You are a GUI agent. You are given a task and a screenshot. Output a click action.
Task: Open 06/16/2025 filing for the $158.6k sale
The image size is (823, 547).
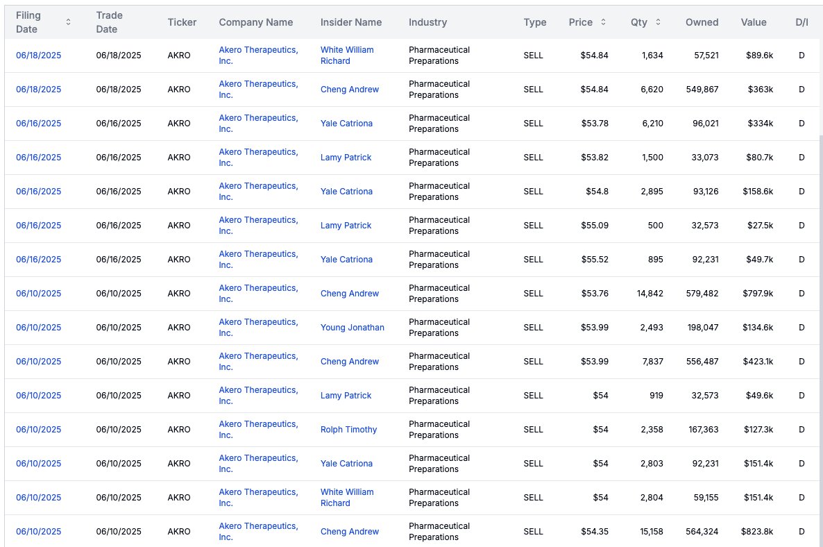38,192
